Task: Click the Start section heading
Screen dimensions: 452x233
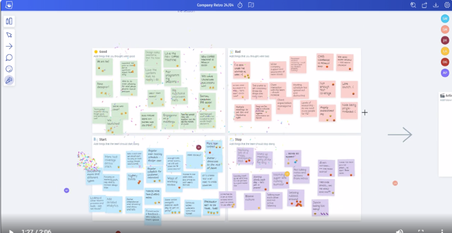Action: click(x=102, y=139)
